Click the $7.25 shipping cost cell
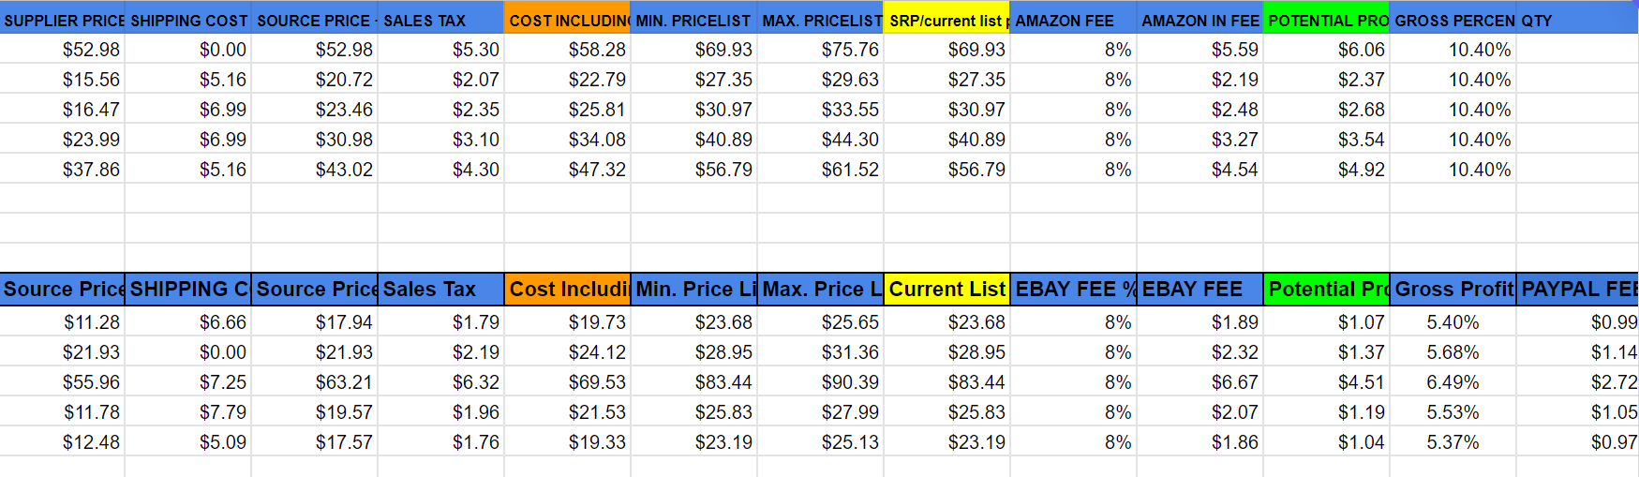The height and width of the screenshot is (477, 1639). pos(188,382)
